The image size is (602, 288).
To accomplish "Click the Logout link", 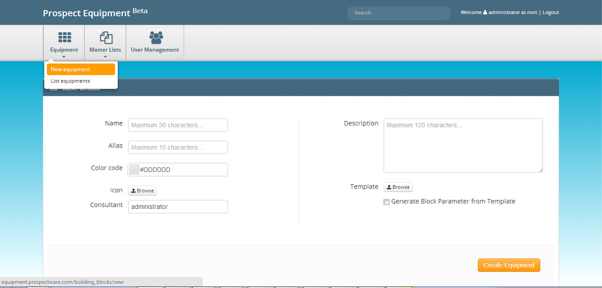I will coord(551,13).
